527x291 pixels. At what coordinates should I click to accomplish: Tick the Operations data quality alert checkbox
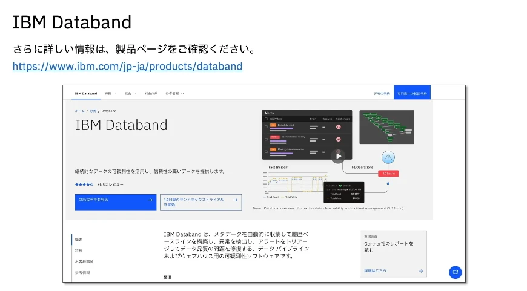tap(266, 139)
